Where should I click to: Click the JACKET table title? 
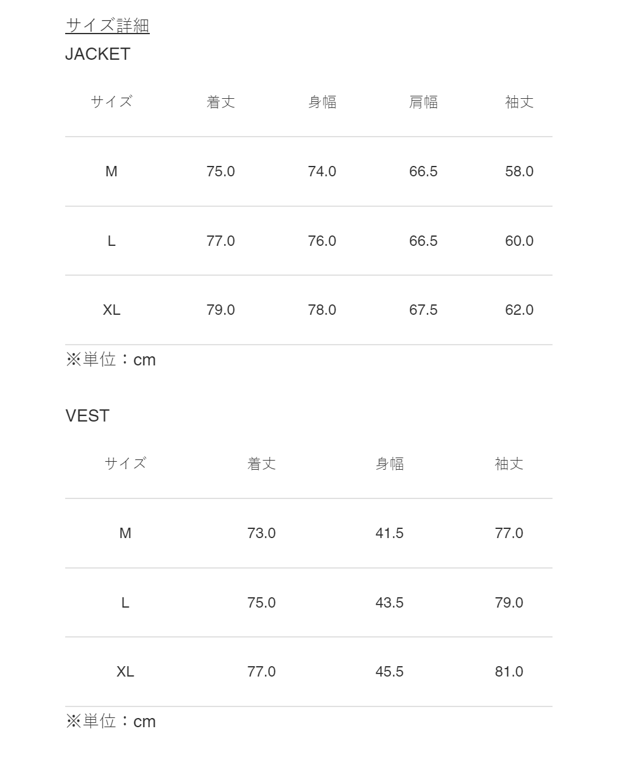point(97,54)
